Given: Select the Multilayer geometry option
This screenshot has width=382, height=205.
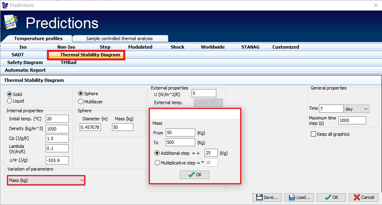Looking at the screenshot, I should coord(81,102).
